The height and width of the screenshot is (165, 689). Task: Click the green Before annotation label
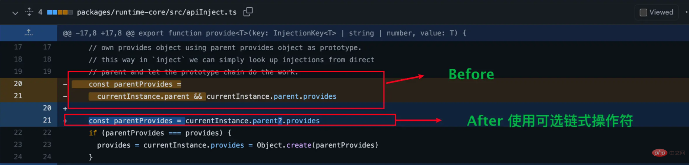(471, 74)
